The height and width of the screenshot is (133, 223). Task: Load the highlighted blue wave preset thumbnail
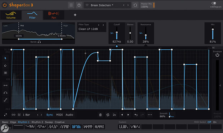click(76, 127)
